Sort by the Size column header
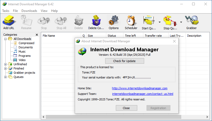 pyautogui.click(x=96, y=36)
